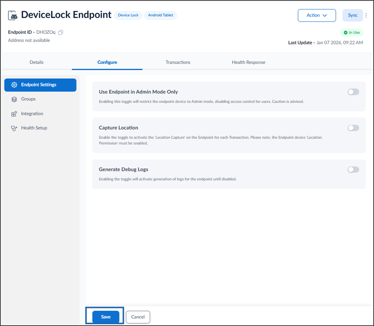Screen dimensions: 374x326
Task: Click the DeviceLock Endpoint title
Action: point(66,15)
